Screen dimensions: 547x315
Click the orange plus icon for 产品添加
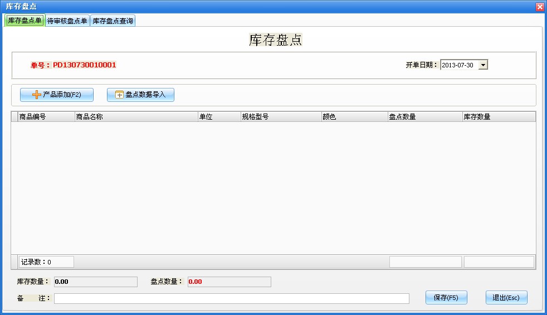click(36, 95)
